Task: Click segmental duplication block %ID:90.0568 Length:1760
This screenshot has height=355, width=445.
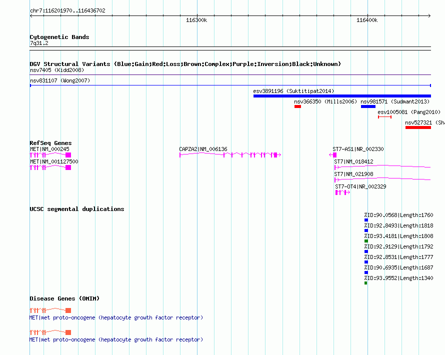Action: pyautogui.click(x=366, y=220)
